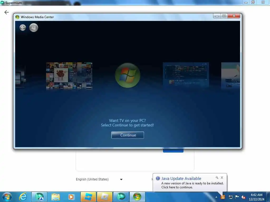This screenshot has height=202, width=270.
Task: Maximize the Windows Media Center window
Action: pyautogui.click(x=224, y=16)
